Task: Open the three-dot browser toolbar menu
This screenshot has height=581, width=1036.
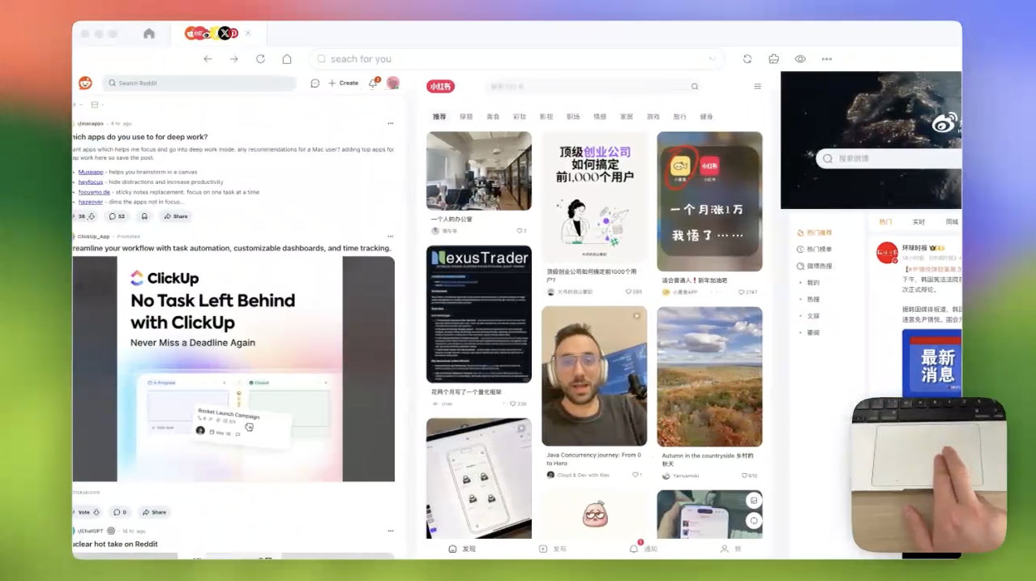Action: (827, 59)
